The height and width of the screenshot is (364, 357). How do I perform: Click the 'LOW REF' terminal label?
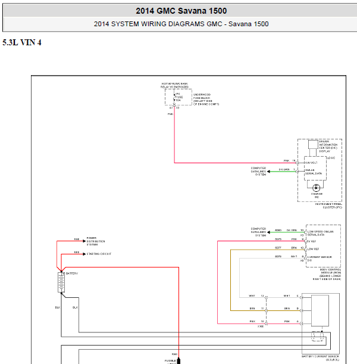pos(313,249)
